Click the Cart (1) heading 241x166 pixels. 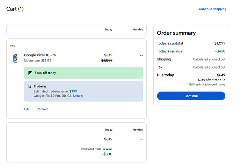pos(15,9)
